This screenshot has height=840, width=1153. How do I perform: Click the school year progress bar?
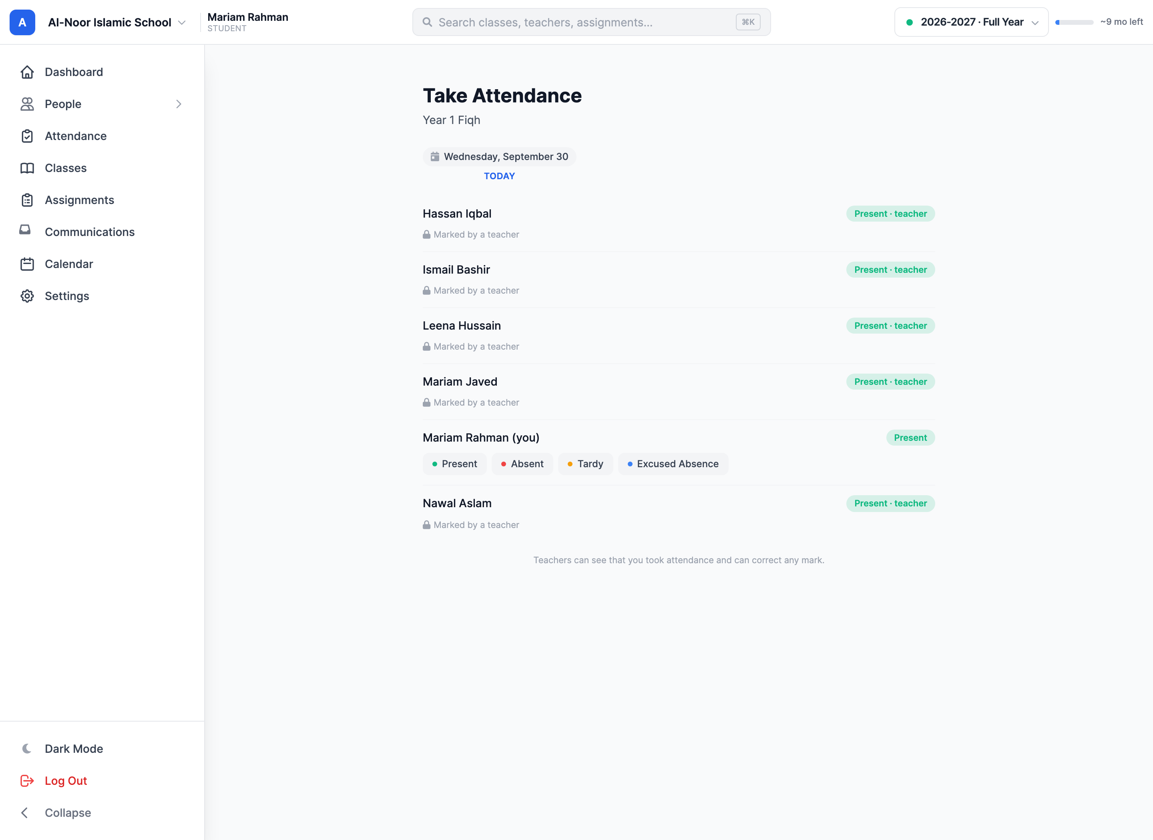pos(1074,22)
